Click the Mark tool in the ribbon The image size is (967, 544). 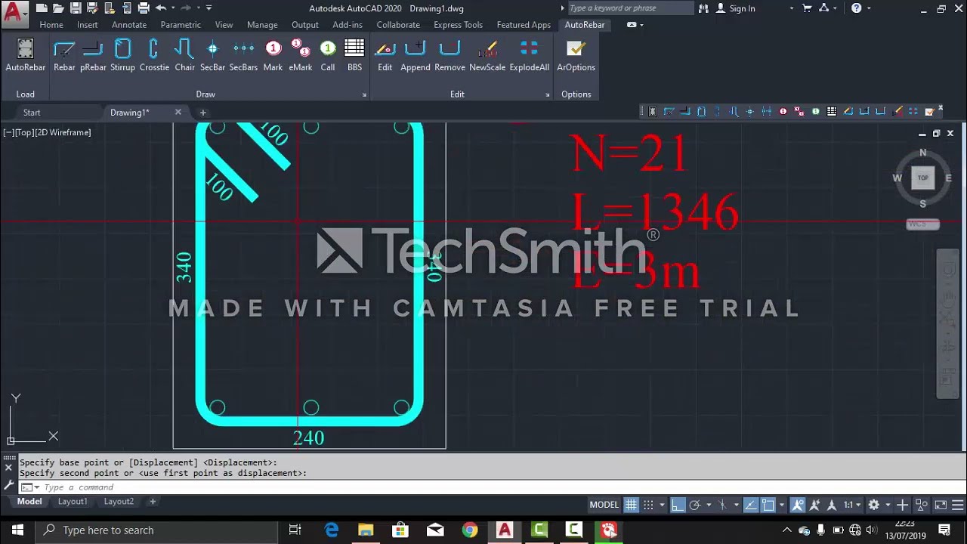pos(273,56)
